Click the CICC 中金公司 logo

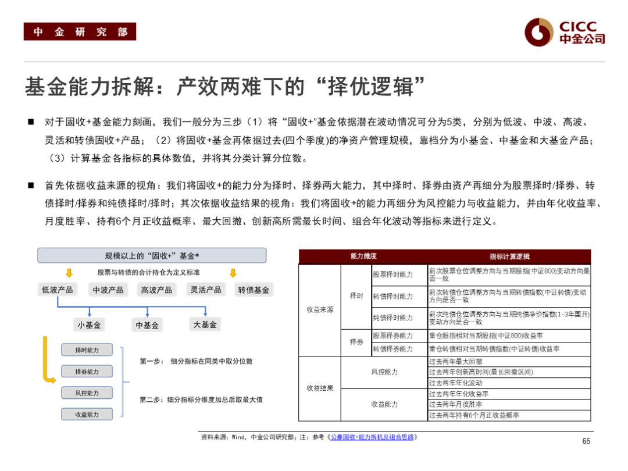click(565, 32)
